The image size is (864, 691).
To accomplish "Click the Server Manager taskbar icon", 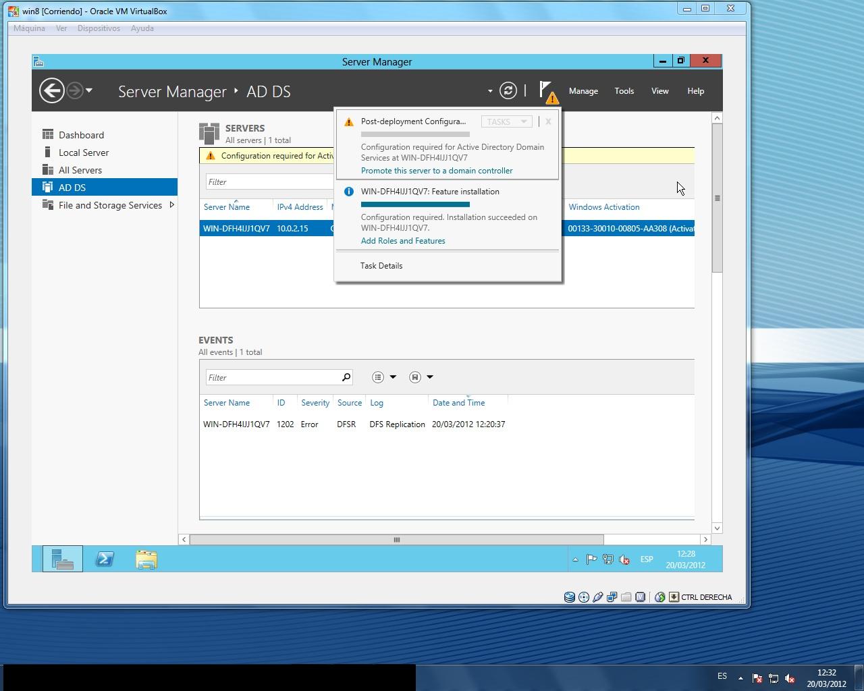I will tap(63, 559).
